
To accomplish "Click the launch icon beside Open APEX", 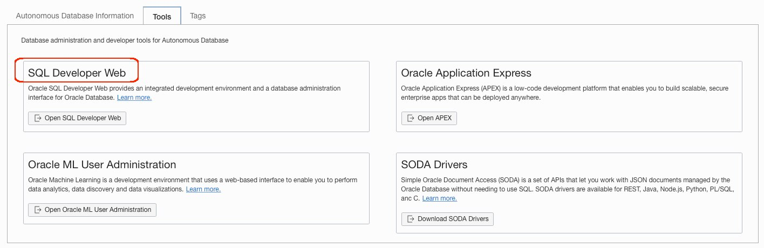I will (x=411, y=118).
